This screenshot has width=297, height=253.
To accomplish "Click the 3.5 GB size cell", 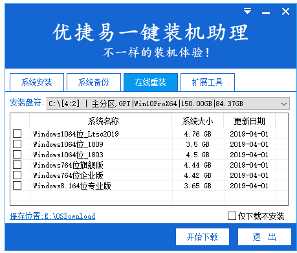I will point(198,144).
